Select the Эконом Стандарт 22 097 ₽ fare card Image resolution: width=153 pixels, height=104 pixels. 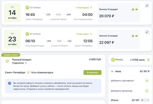click(119, 39)
